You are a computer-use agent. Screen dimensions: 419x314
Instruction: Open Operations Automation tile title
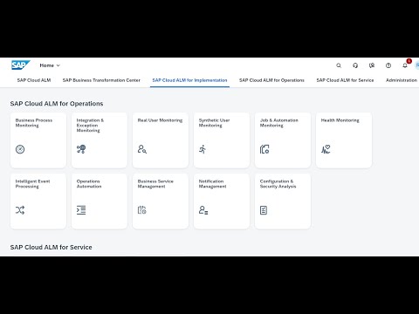click(x=89, y=184)
